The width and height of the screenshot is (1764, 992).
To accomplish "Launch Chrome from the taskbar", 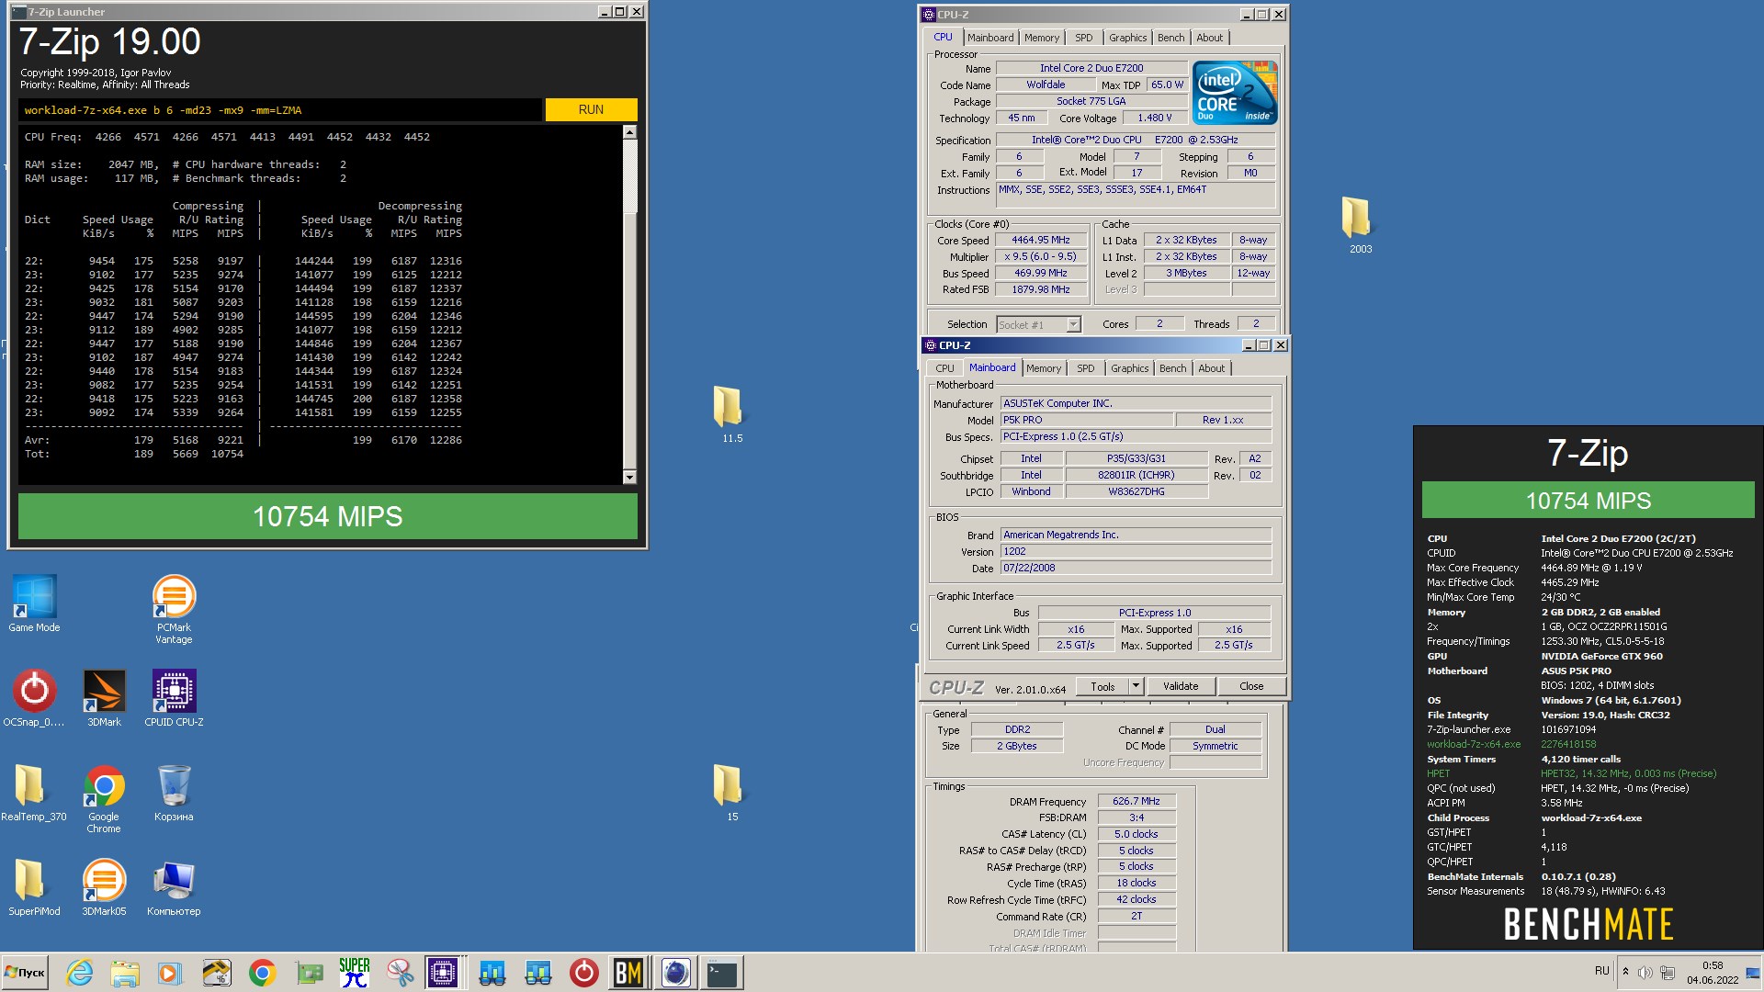I will [262, 973].
